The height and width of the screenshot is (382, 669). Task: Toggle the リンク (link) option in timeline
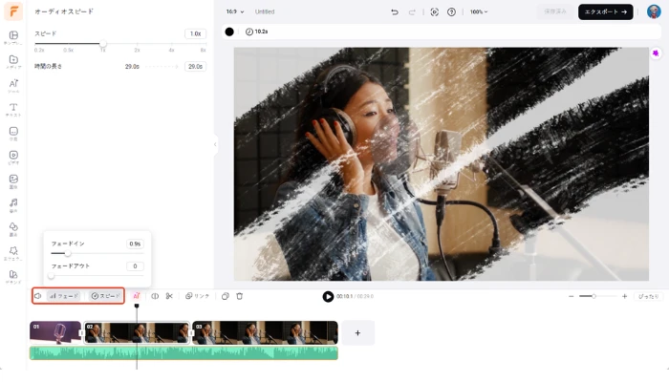(x=198, y=296)
